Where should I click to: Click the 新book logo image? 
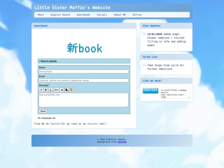tap(85, 48)
